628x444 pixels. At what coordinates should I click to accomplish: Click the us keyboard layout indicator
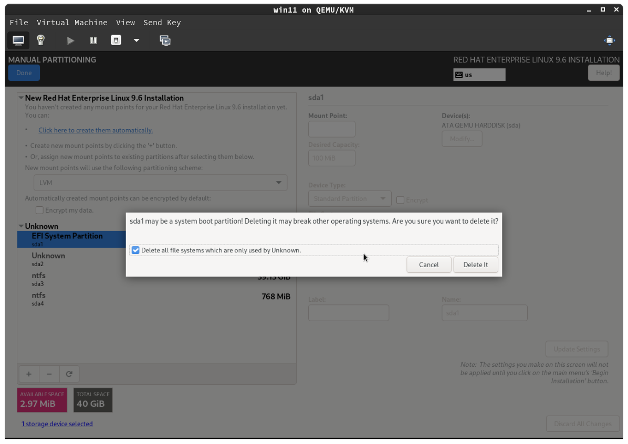tap(479, 75)
